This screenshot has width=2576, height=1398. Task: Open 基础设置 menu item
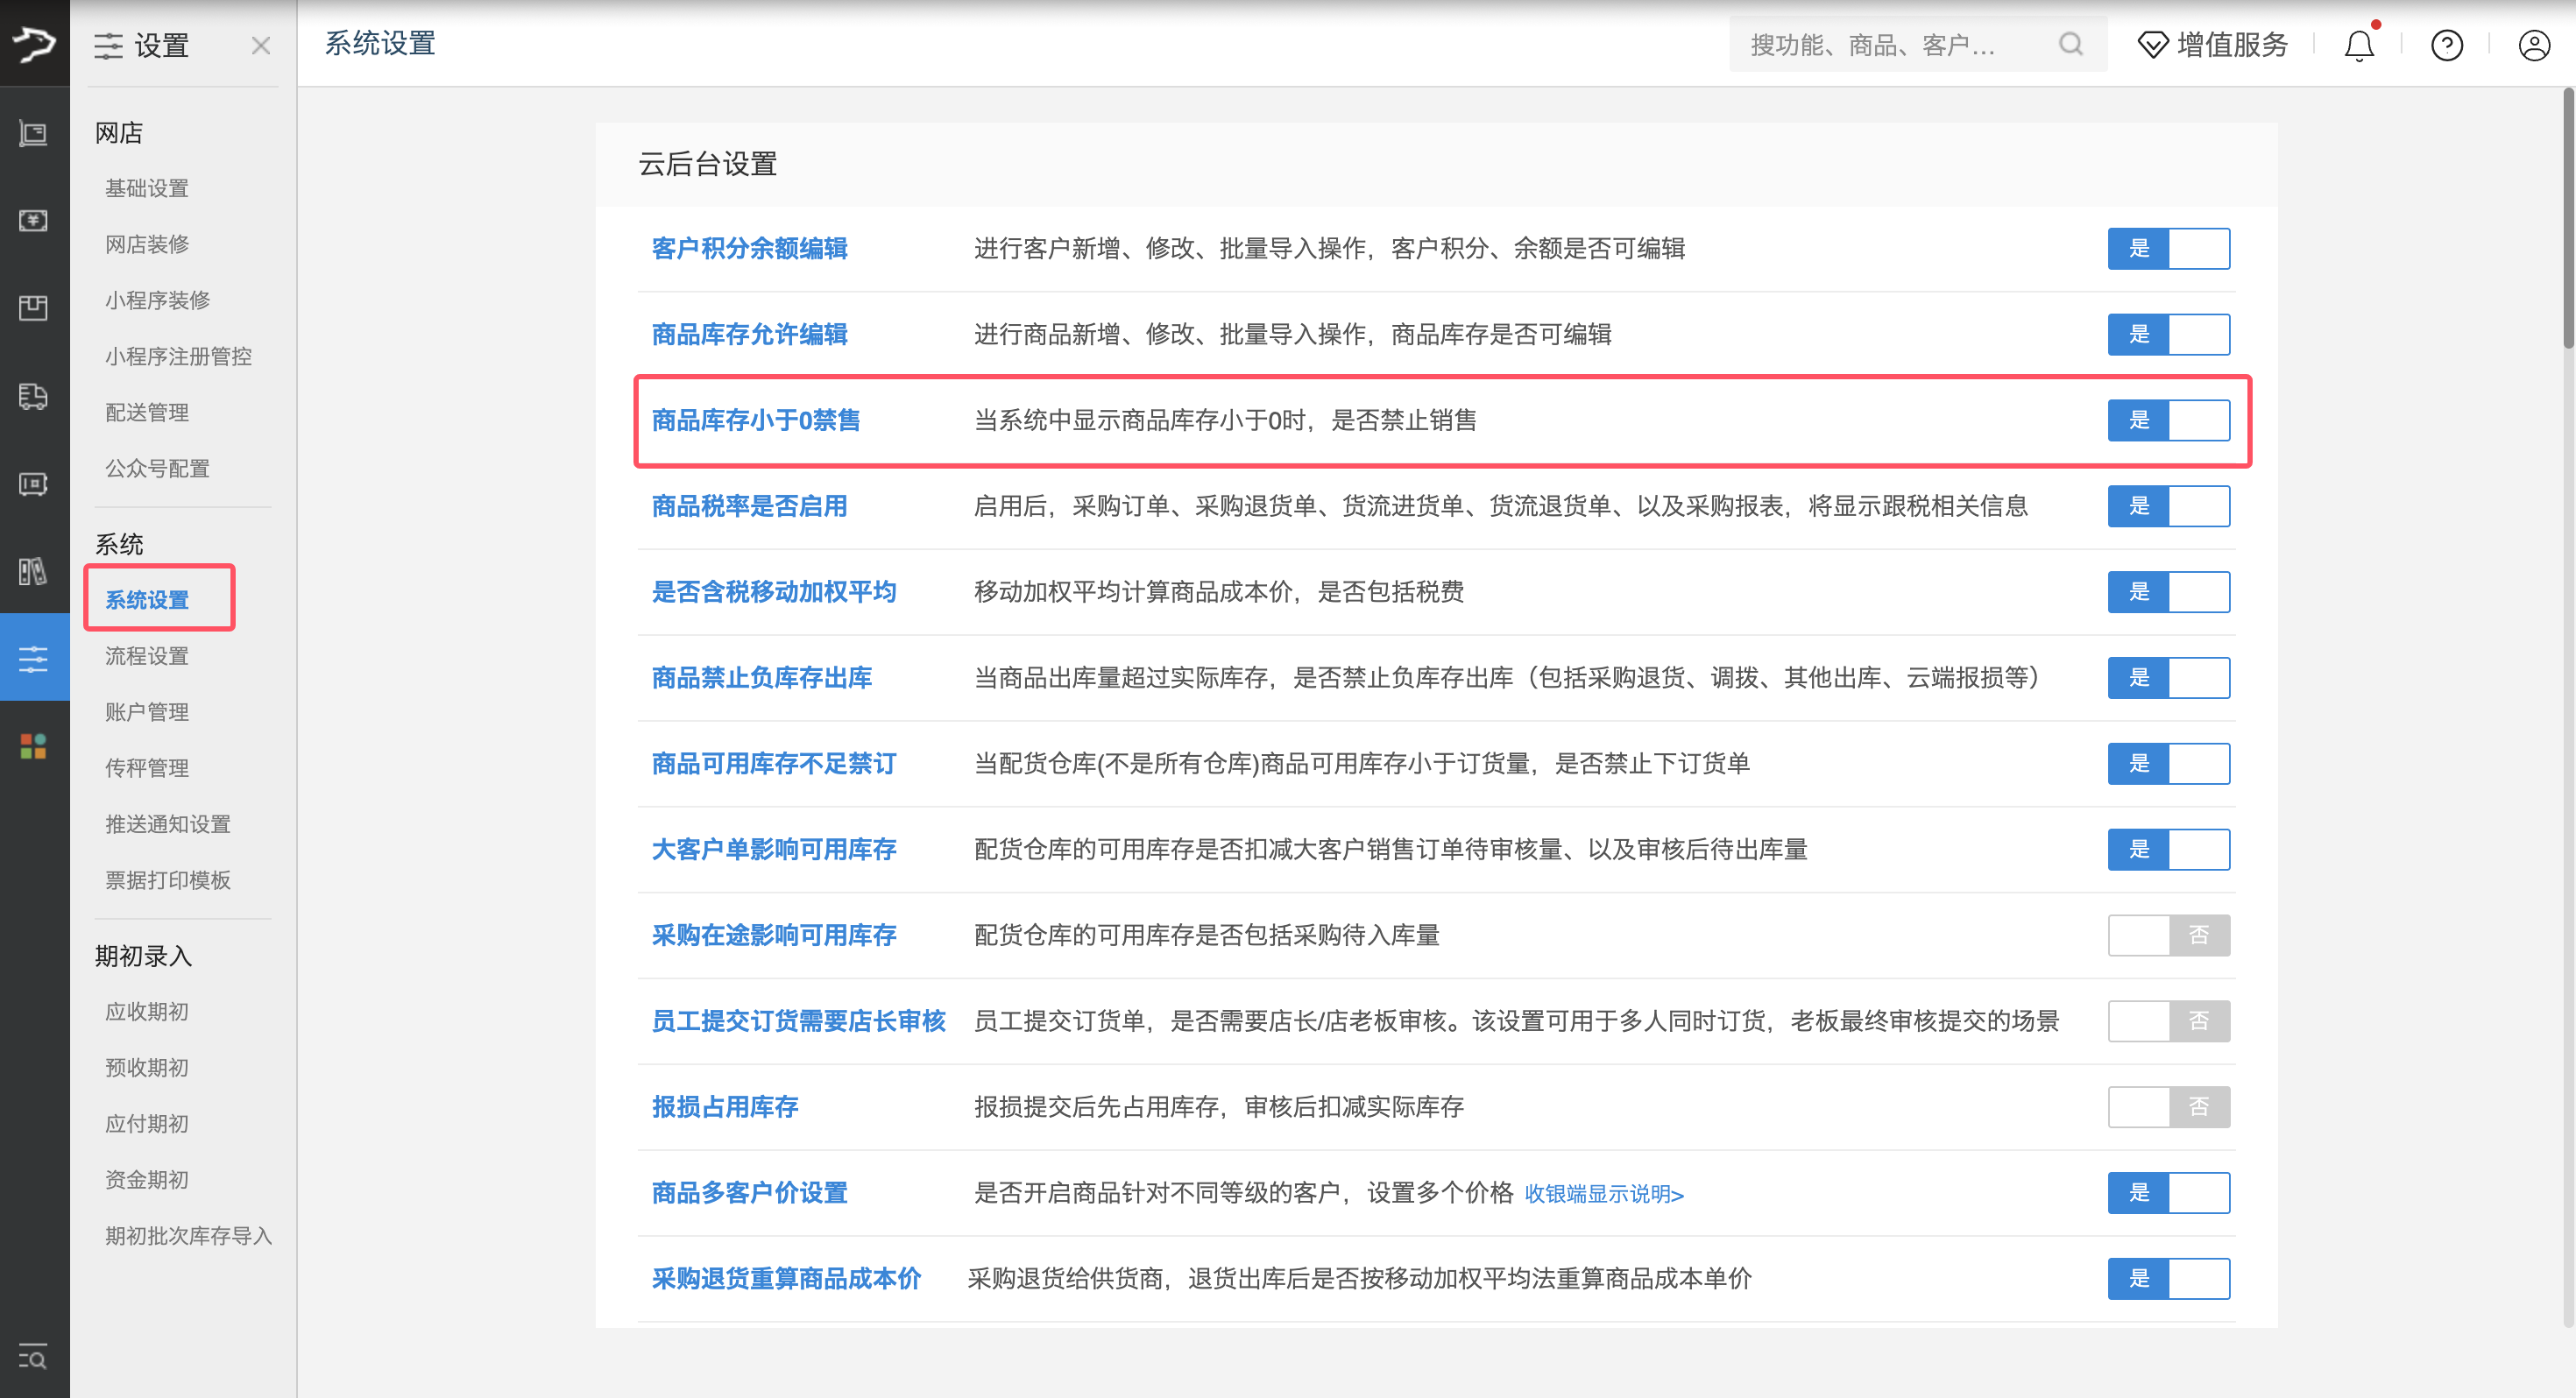coord(147,188)
